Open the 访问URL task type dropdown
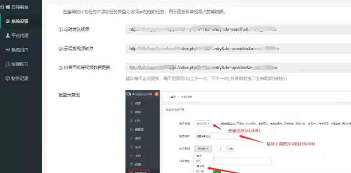Image resolution: width=351 pixels, height=173 pixels. (x=203, y=123)
